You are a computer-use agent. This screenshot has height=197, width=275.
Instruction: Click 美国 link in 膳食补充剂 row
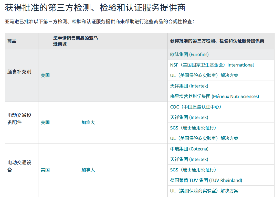pos(45,75)
